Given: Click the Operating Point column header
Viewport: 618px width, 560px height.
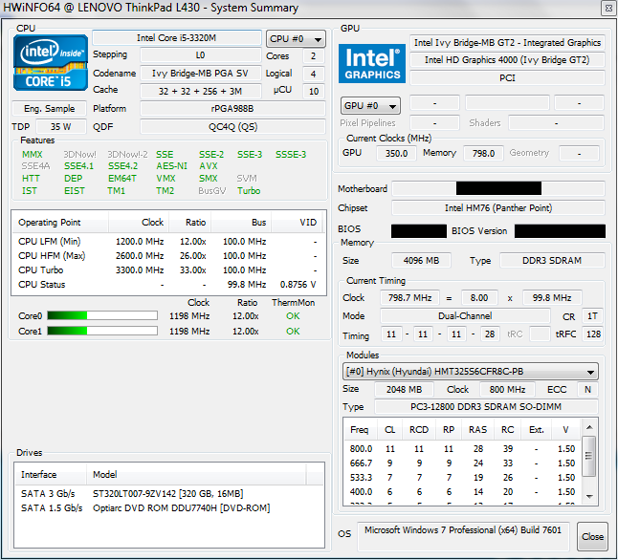Looking at the screenshot, I should 50,222.
